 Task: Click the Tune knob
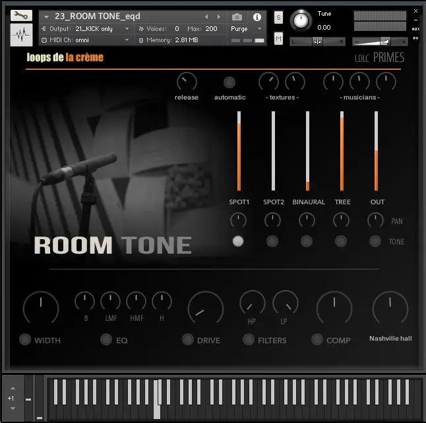(301, 20)
